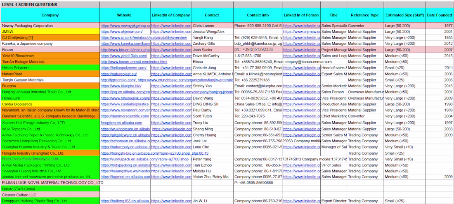
Task: Open the danimerscientific.com website link
Action: (x=125, y=116)
